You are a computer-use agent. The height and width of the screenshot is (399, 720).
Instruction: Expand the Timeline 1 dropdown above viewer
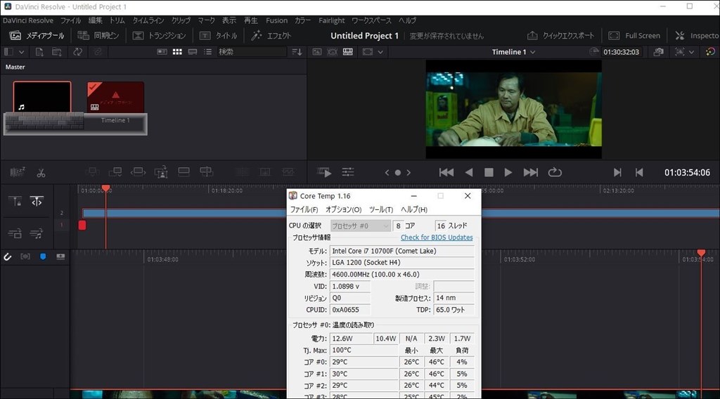(x=514, y=52)
